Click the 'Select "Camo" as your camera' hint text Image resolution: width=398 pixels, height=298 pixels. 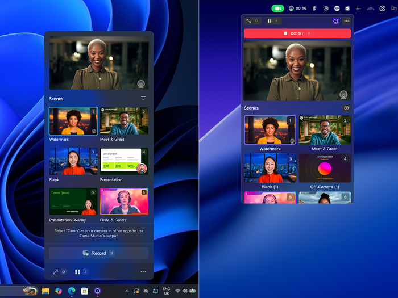pyautogui.click(x=99, y=233)
